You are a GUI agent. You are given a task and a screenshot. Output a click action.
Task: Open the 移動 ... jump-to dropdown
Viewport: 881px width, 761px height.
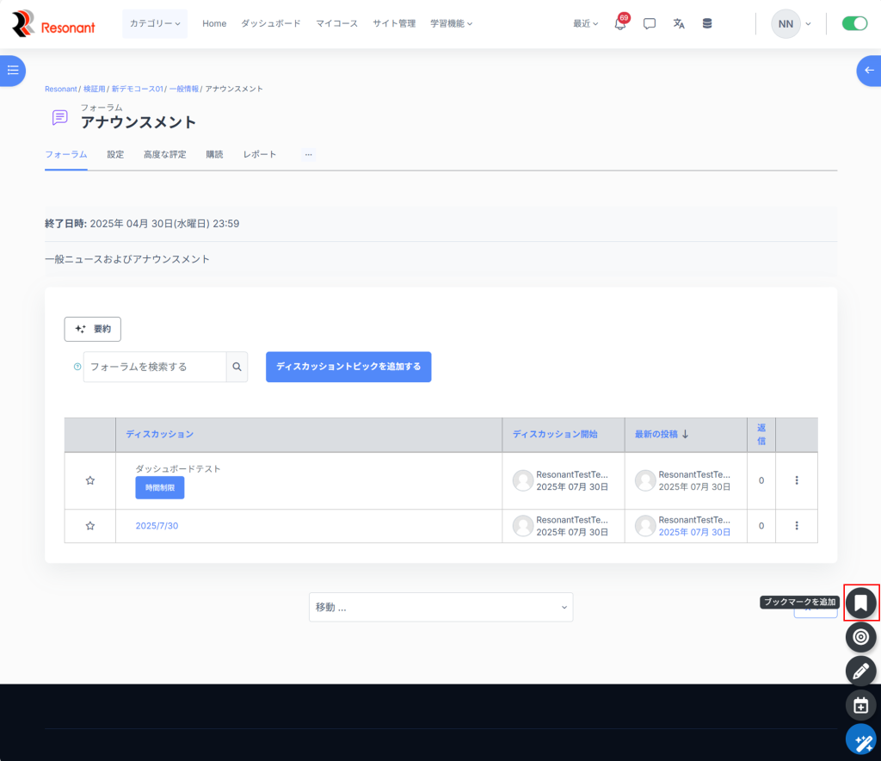point(440,607)
